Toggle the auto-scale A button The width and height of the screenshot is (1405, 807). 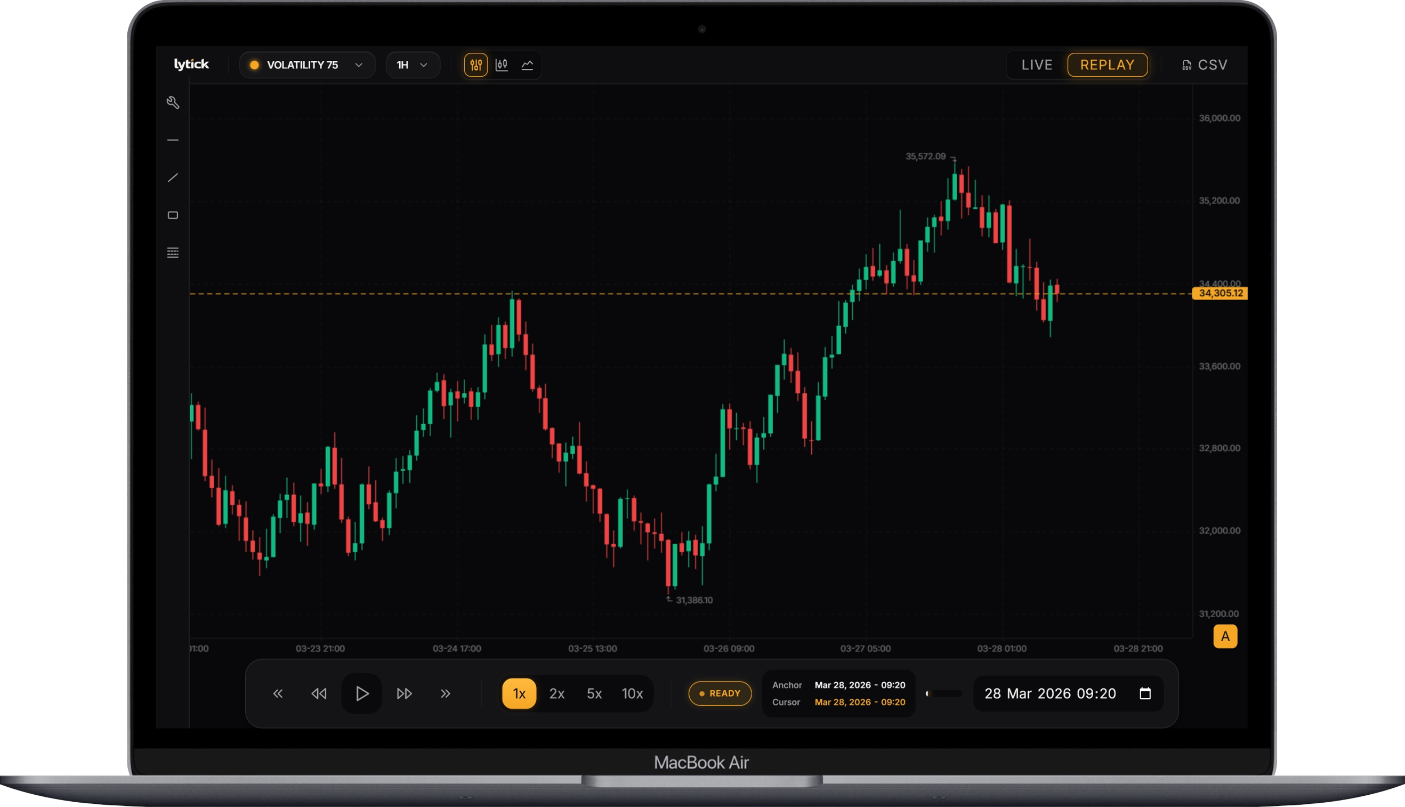(x=1225, y=636)
